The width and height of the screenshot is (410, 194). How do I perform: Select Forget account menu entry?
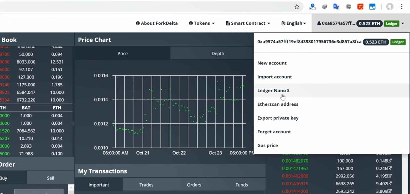[x=274, y=132]
